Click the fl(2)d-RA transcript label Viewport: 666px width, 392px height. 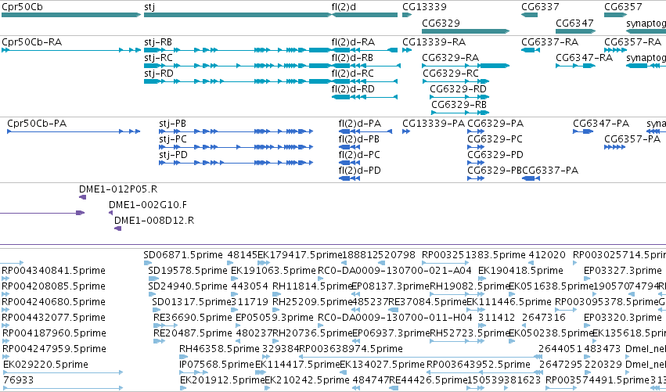tap(353, 42)
